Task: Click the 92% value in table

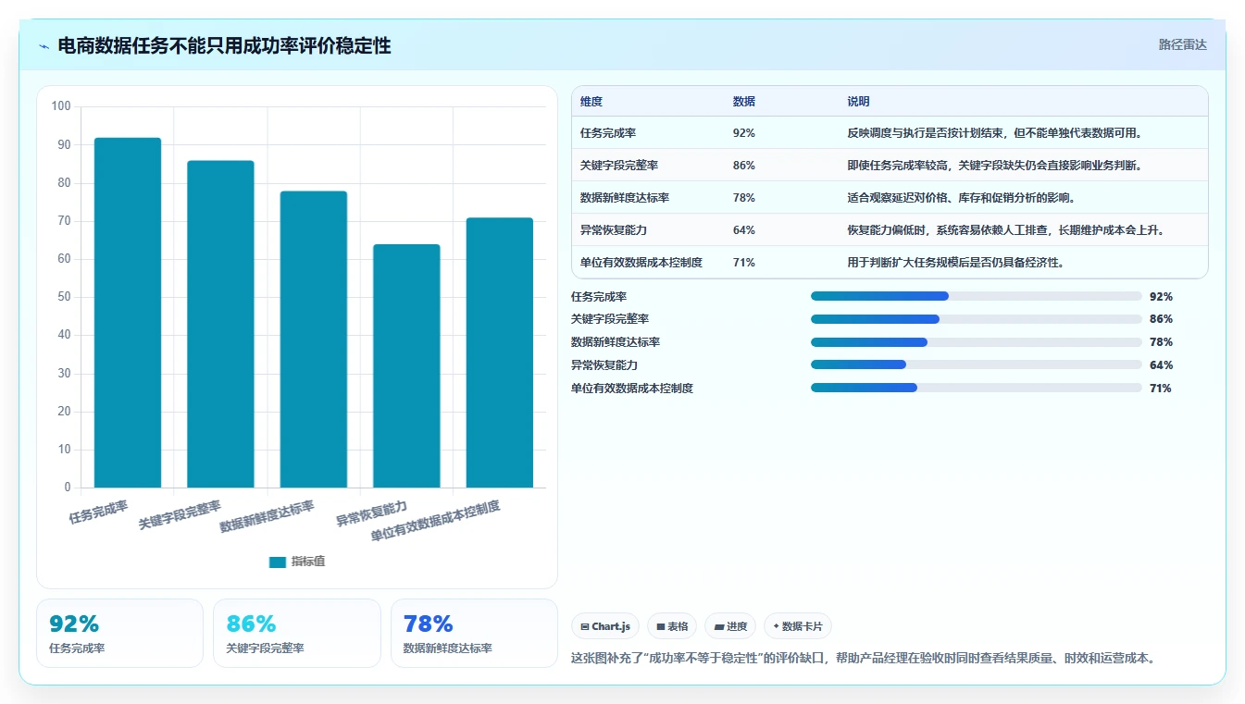Action: click(x=744, y=133)
